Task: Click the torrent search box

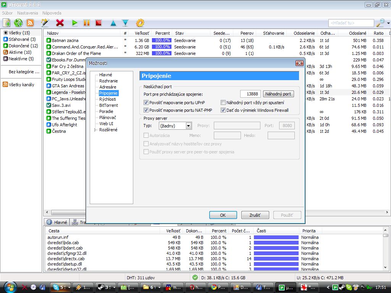Action: [351, 23]
